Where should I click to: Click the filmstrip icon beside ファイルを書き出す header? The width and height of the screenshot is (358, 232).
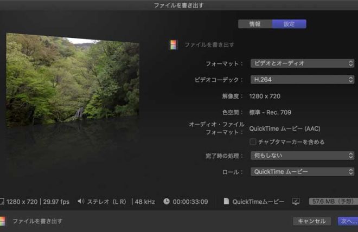tap(173, 45)
